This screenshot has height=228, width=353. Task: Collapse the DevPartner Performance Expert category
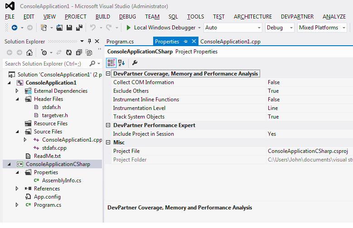(108, 125)
